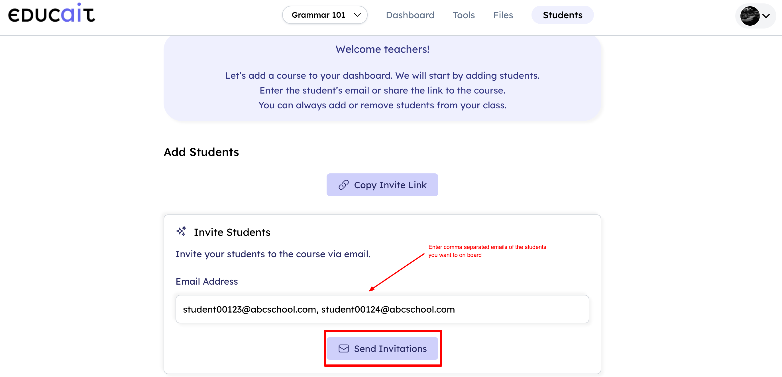The image size is (782, 377).
Task: Click the Email Address field label
Action: click(x=206, y=281)
